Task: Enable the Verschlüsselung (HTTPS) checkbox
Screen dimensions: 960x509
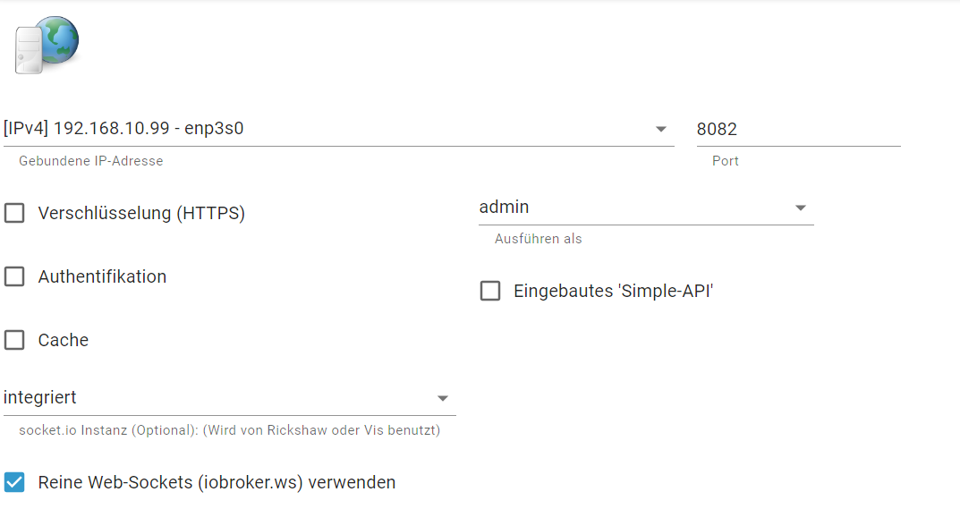Action: pos(14,213)
